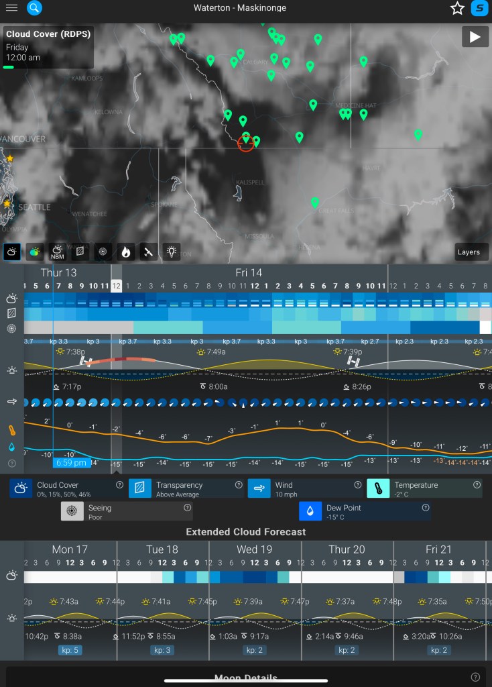492x687 pixels.
Task: Open help for the Cloud Cover legend
Action: click(x=119, y=485)
